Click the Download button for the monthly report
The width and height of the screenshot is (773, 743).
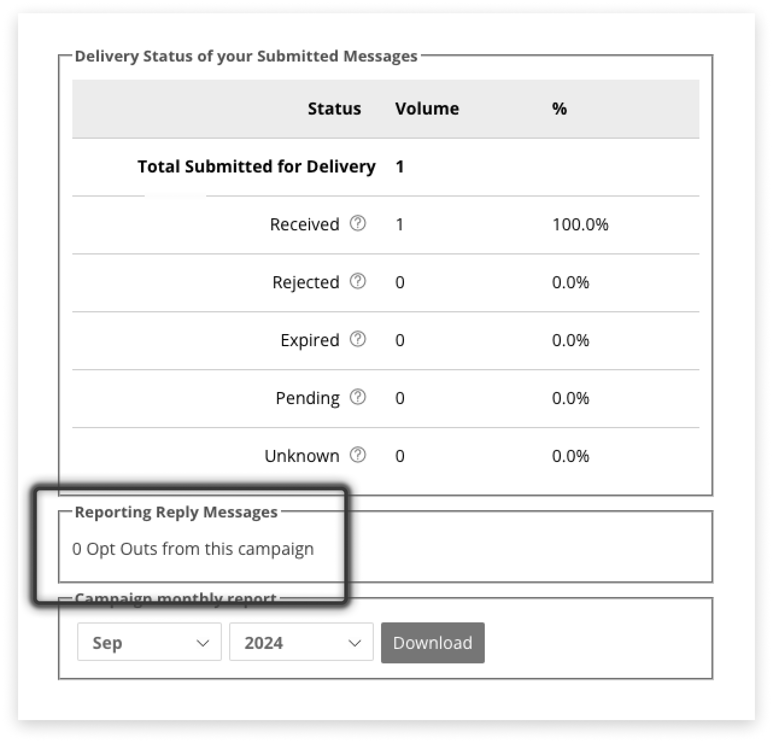[x=432, y=642]
